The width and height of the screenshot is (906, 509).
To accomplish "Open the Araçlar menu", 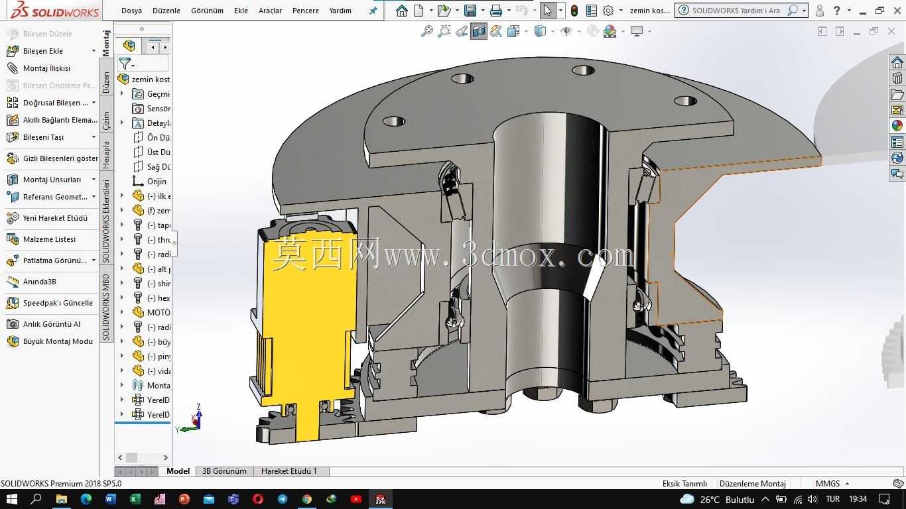I will (x=270, y=11).
